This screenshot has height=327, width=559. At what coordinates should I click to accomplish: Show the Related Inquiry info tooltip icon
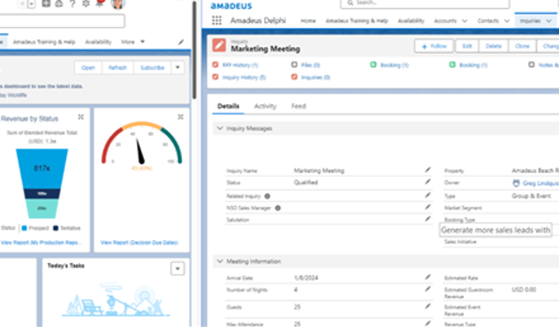267,196
